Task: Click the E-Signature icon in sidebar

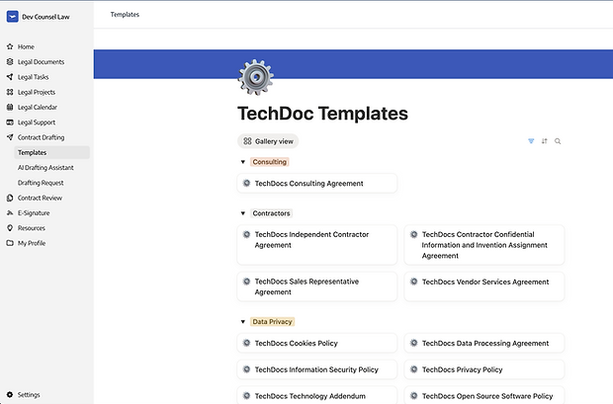Action: coord(10,213)
